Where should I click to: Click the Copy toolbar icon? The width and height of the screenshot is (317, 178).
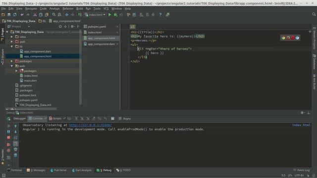click(41, 15)
